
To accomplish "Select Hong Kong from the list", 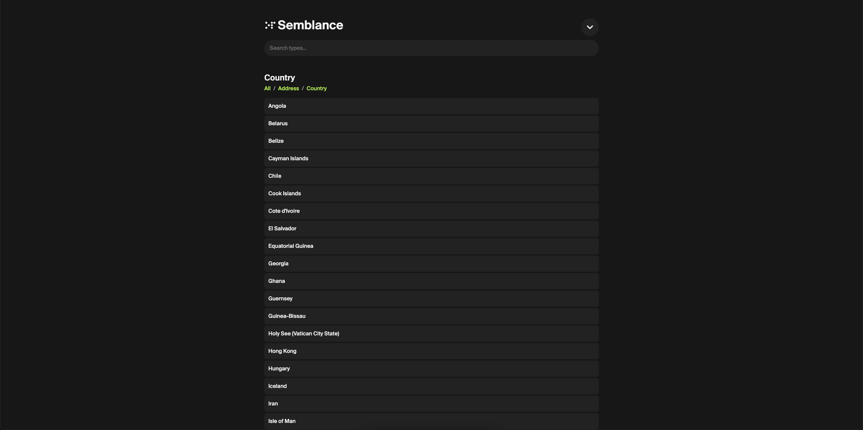I will (431, 351).
